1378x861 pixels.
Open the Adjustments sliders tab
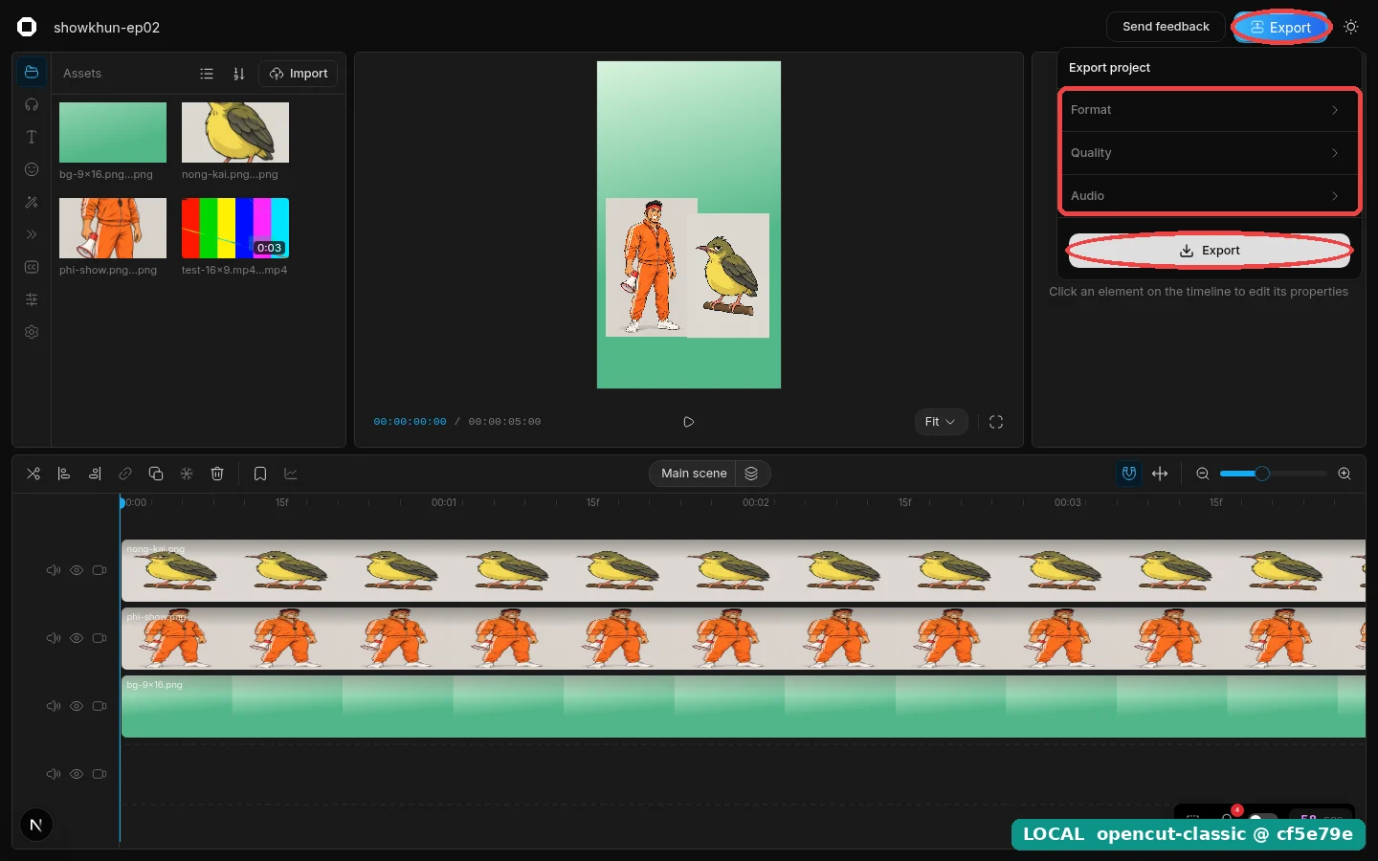pyautogui.click(x=32, y=299)
